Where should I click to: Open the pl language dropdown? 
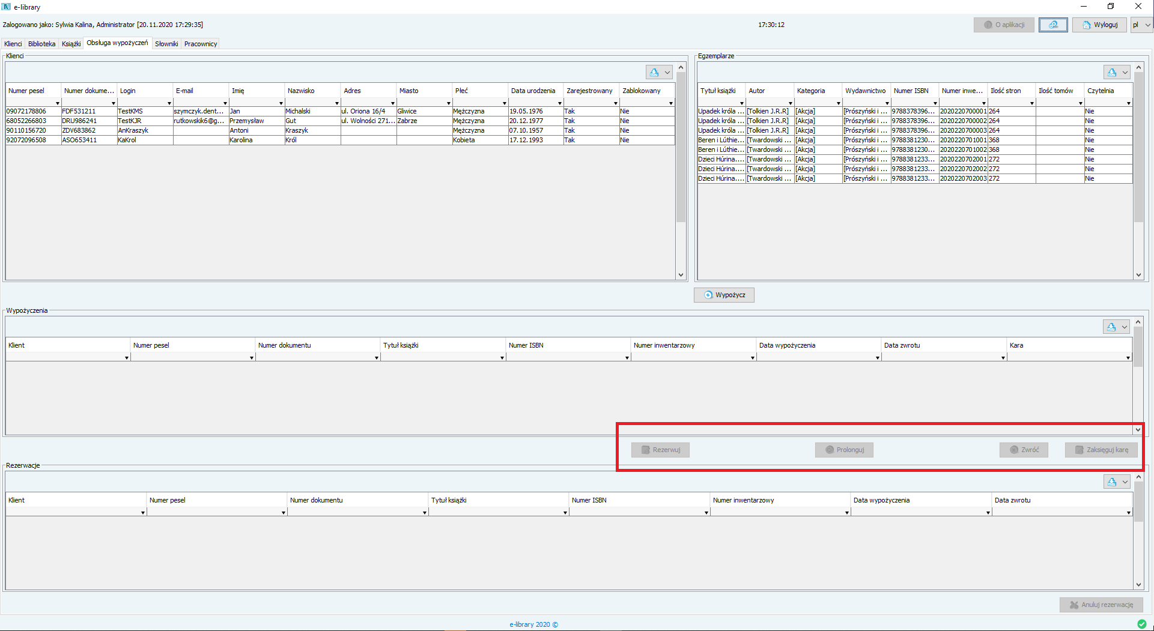coord(1141,25)
